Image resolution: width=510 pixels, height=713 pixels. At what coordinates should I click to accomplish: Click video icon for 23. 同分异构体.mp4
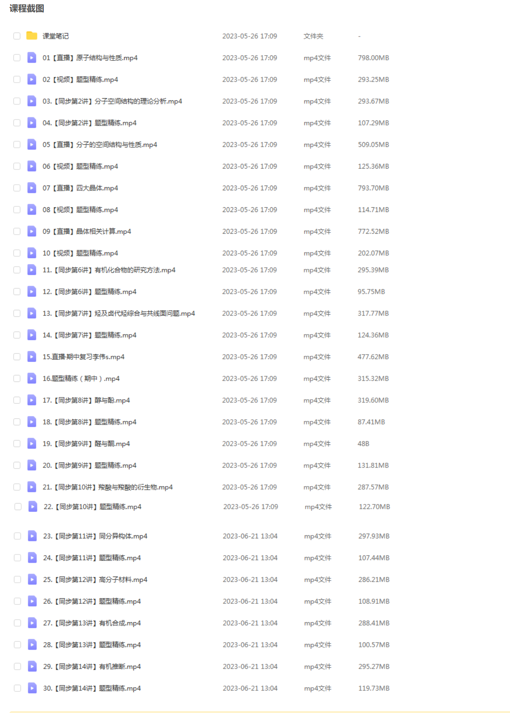pos(33,536)
